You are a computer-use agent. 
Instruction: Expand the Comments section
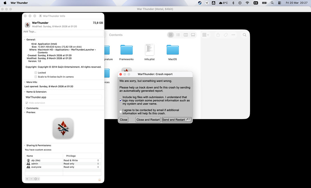(x=25, y=108)
